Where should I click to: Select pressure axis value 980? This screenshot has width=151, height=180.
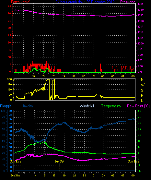pyautogui.click(x=140, y=66)
